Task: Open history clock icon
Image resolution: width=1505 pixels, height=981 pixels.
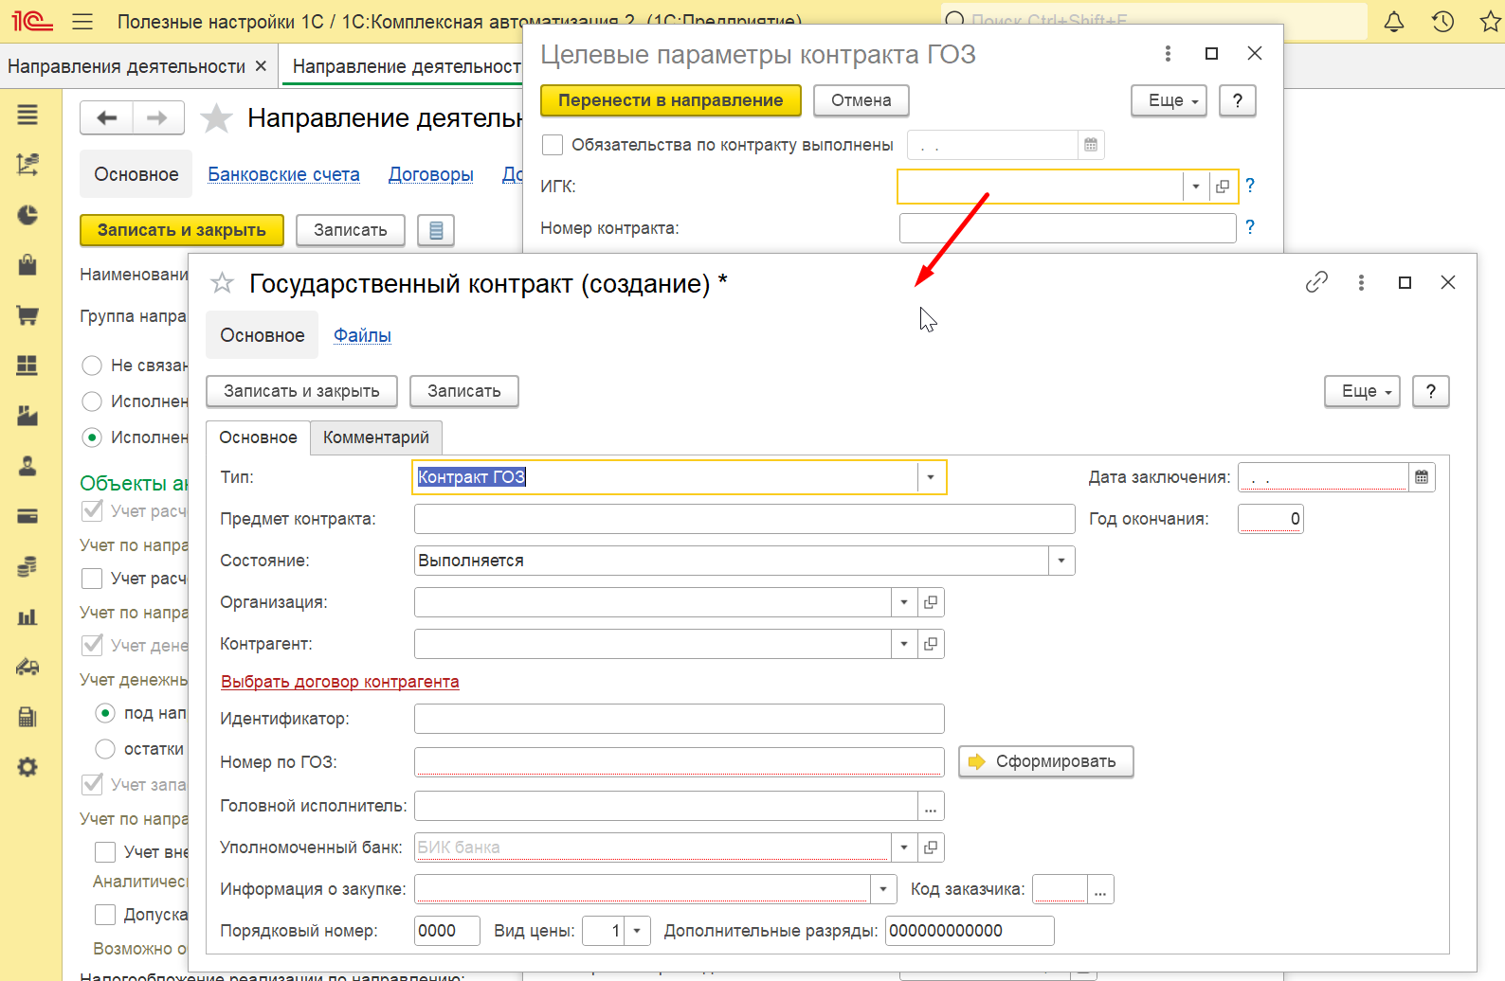Action: pos(1442,21)
